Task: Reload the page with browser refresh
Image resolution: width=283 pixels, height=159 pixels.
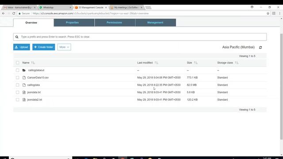Action: click(14, 13)
